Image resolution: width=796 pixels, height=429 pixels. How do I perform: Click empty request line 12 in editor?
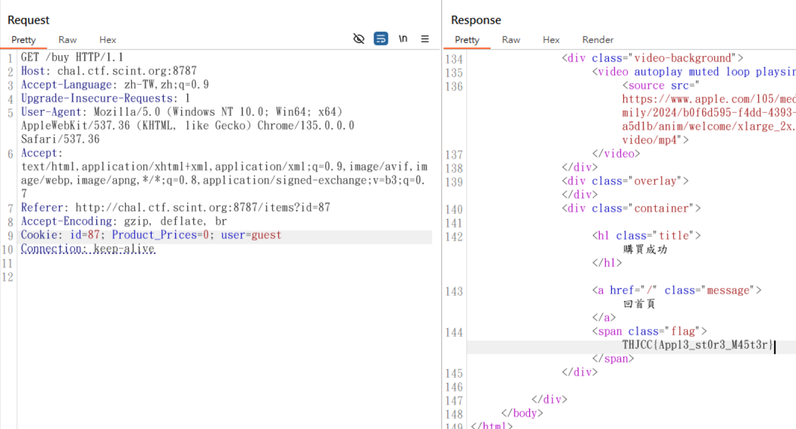(x=224, y=277)
